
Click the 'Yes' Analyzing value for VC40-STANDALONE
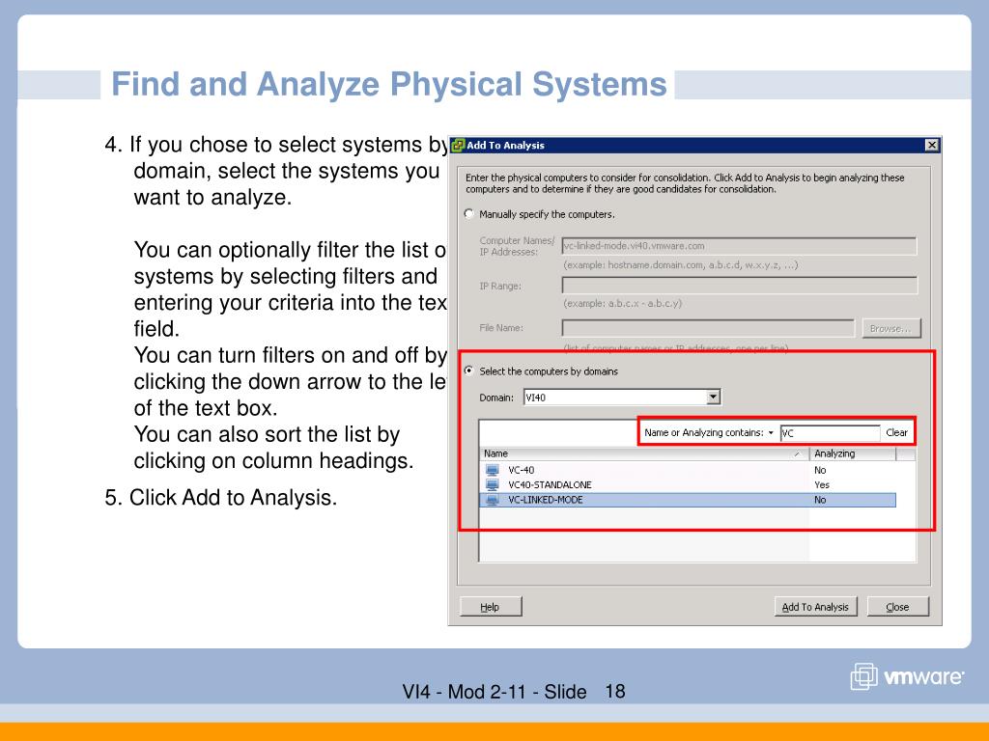tap(822, 485)
